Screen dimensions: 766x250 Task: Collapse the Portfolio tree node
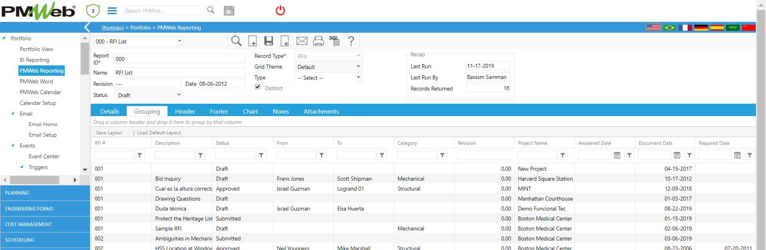[4, 38]
